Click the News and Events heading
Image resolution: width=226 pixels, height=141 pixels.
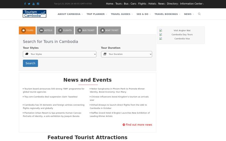tap(88, 80)
